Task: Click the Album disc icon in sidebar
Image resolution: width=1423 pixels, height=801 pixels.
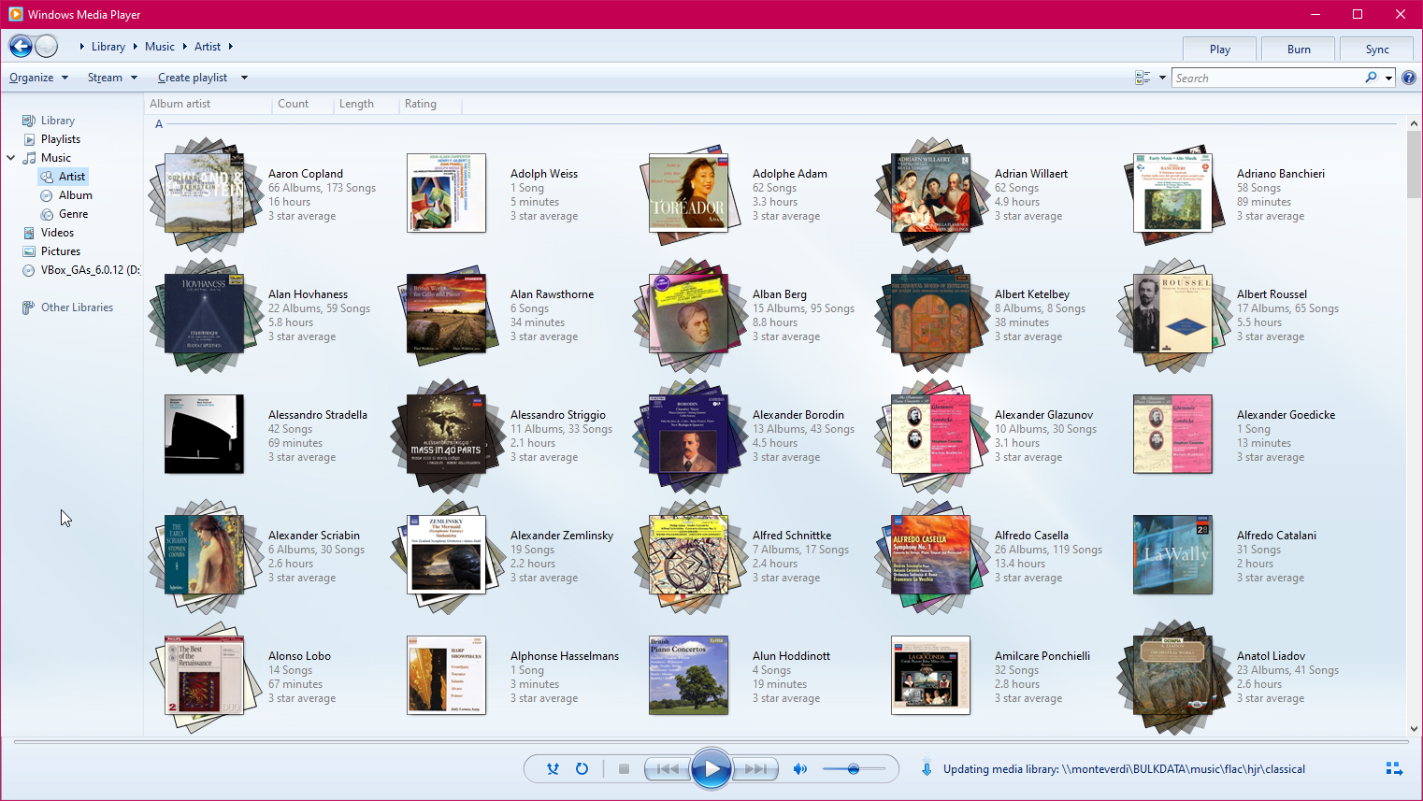Action: (x=47, y=195)
